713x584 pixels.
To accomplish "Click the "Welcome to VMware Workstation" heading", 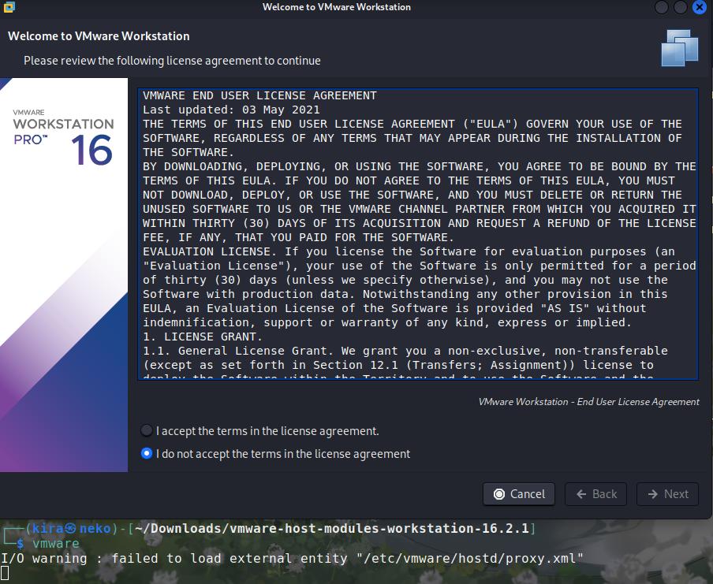I will click(x=99, y=36).
